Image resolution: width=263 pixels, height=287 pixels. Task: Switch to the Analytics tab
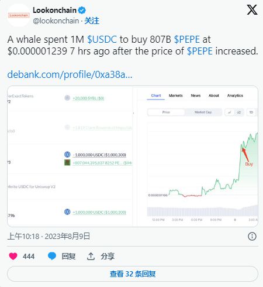(x=235, y=95)
